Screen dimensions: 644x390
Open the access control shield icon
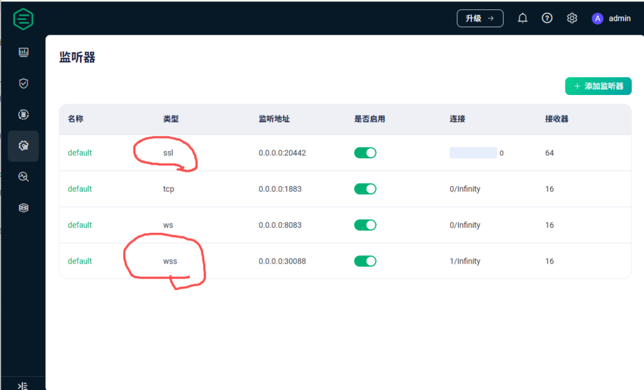(24, 84)
